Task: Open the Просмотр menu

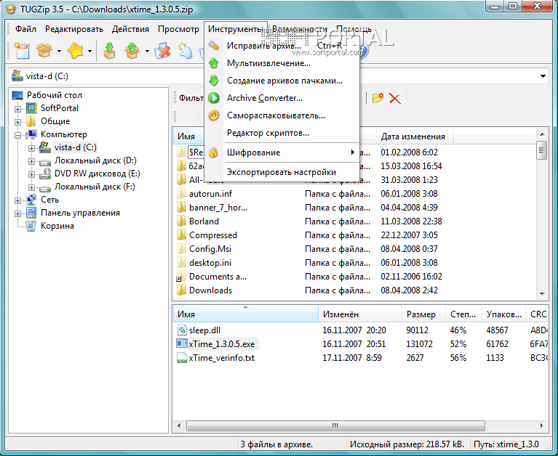Action: (x=178, y=29)
